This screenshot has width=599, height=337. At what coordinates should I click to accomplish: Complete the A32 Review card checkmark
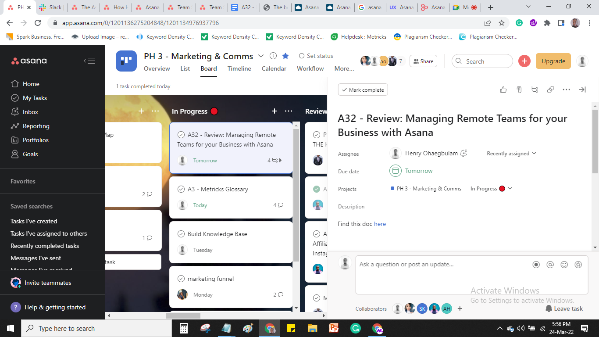pos(181,135)
